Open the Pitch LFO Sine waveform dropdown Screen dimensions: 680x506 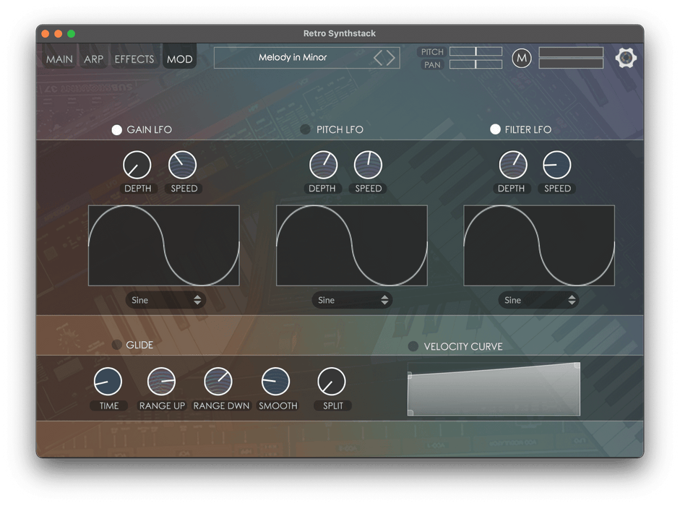(x=352, y=300)
